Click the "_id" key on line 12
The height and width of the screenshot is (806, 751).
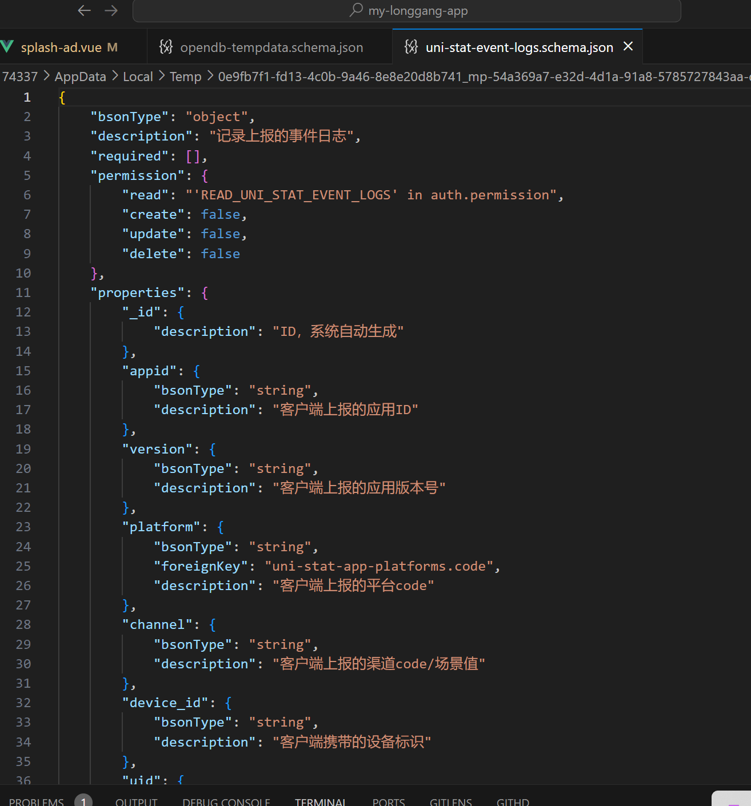(142, 312)
